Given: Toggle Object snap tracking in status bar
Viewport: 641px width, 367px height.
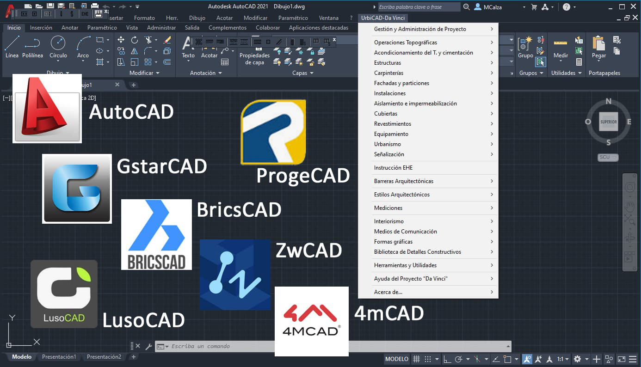Looking at the screenshot, I should coord(495,359).
